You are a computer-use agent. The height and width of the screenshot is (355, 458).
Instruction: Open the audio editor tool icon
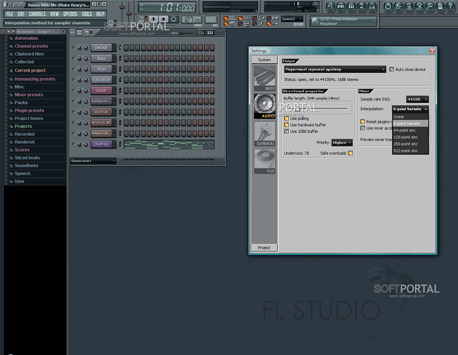[x=419, y=6]
